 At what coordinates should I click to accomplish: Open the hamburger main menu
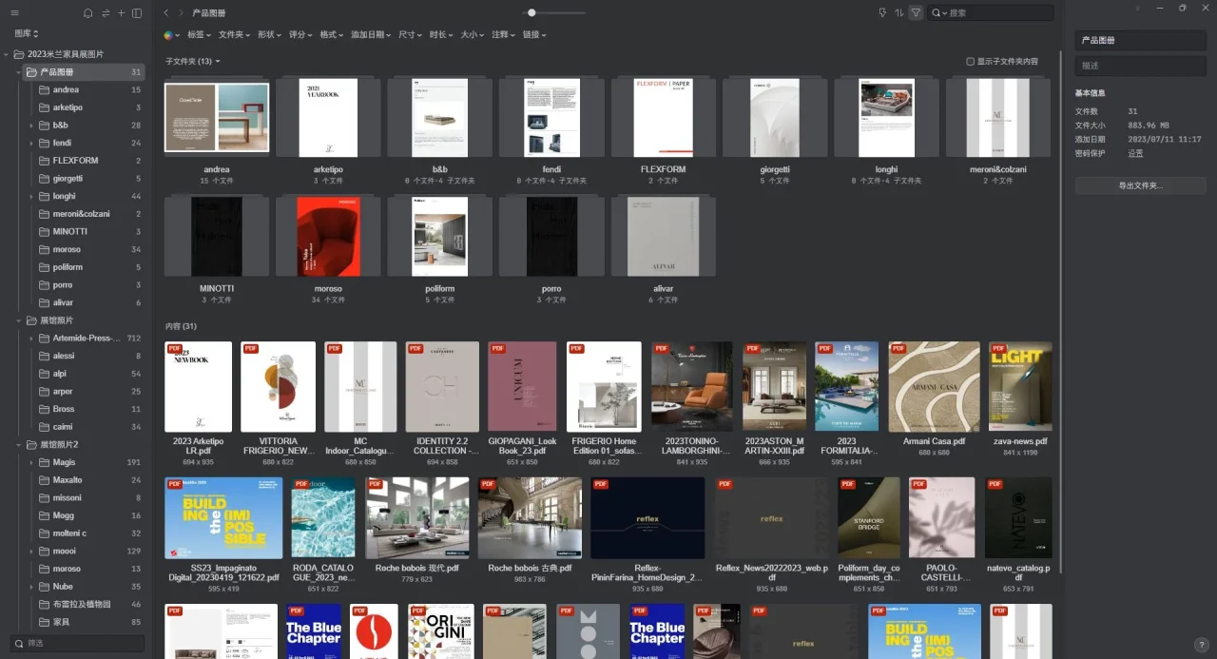[x=14, y=13]
